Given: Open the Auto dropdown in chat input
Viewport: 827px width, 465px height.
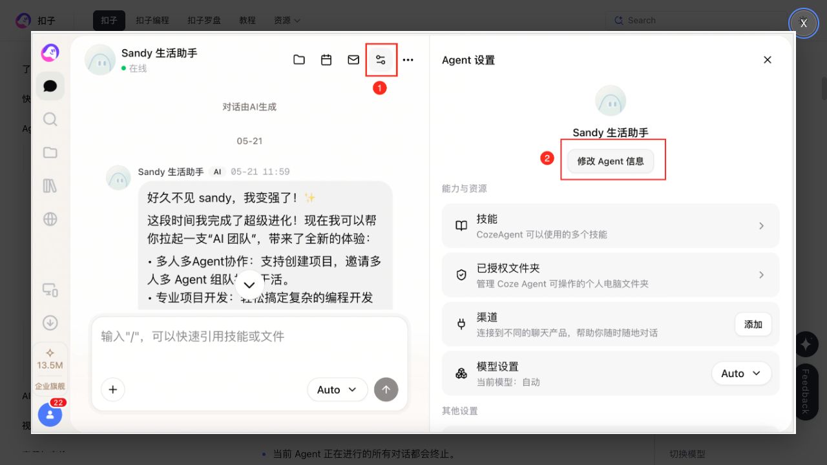Looking at the screenshot, I should click(x=337, y=390).
